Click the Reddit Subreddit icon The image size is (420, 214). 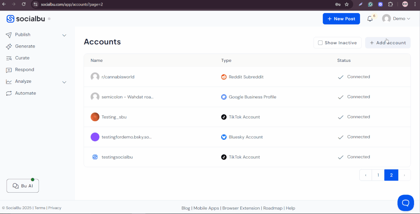[224, 77]
